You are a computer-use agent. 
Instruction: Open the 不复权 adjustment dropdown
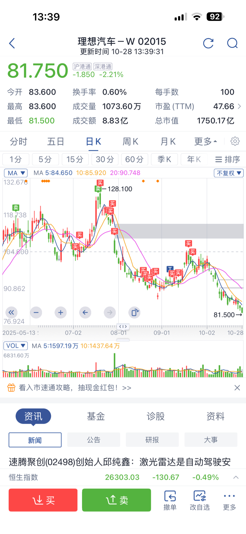pos(229,173)
